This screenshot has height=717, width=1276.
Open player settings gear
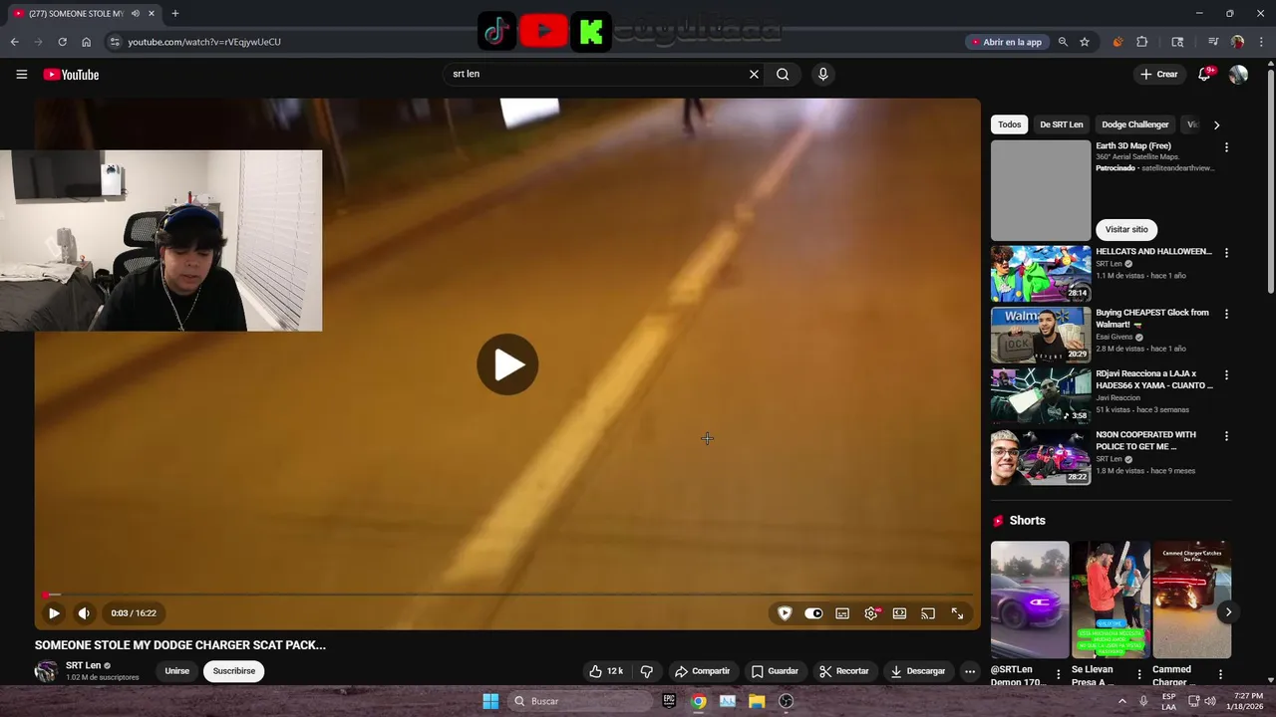(x=871, y=613)
